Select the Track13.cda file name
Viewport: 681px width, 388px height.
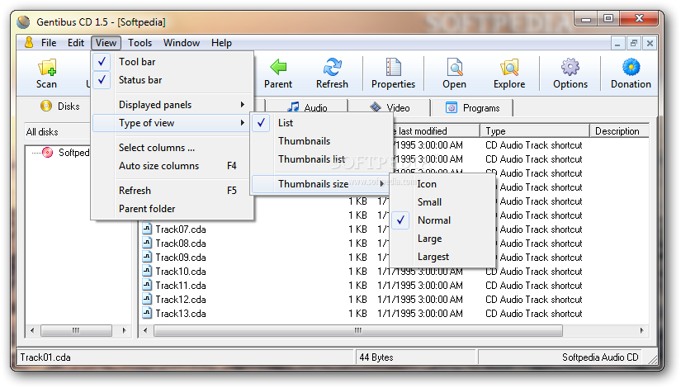[x=181, y=314]
